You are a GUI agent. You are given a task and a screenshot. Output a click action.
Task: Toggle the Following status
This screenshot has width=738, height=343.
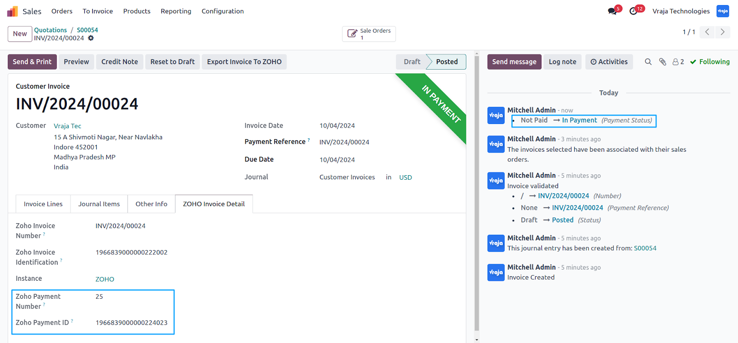710,62
